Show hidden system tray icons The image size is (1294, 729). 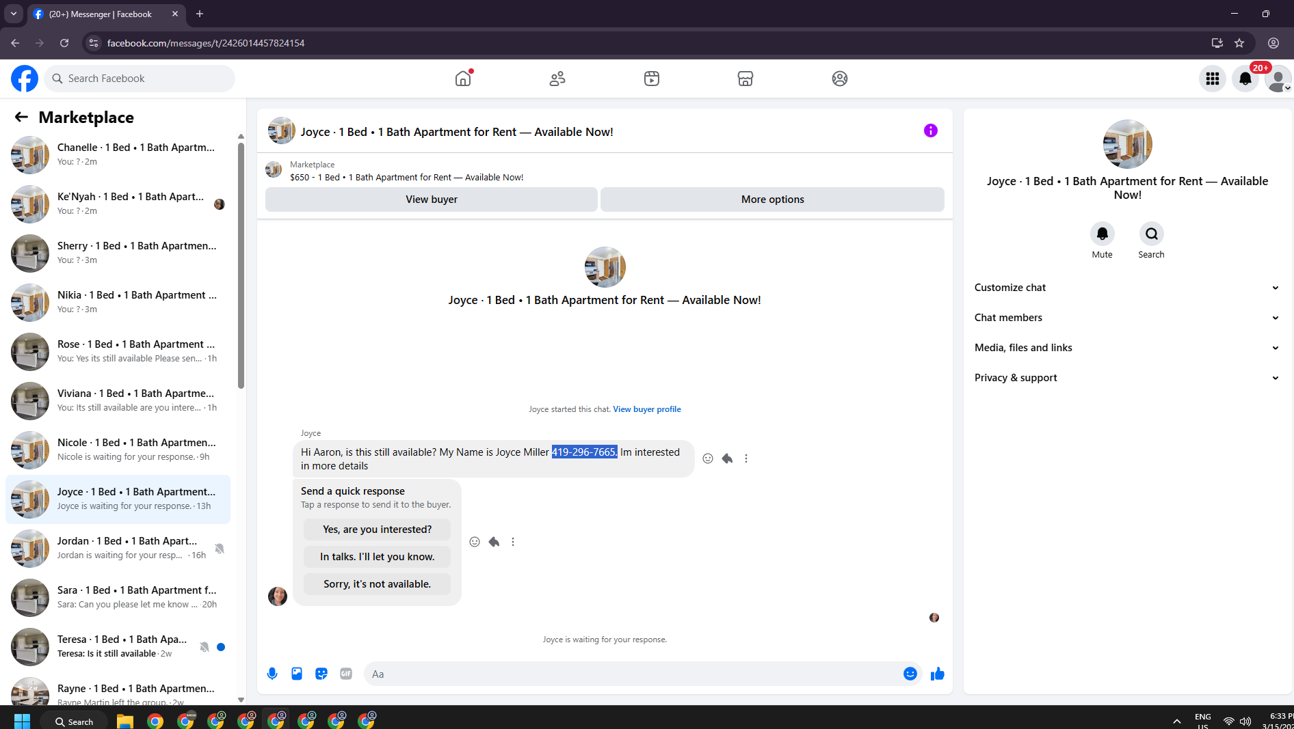pyautogui.click(x=1177, y=721)
